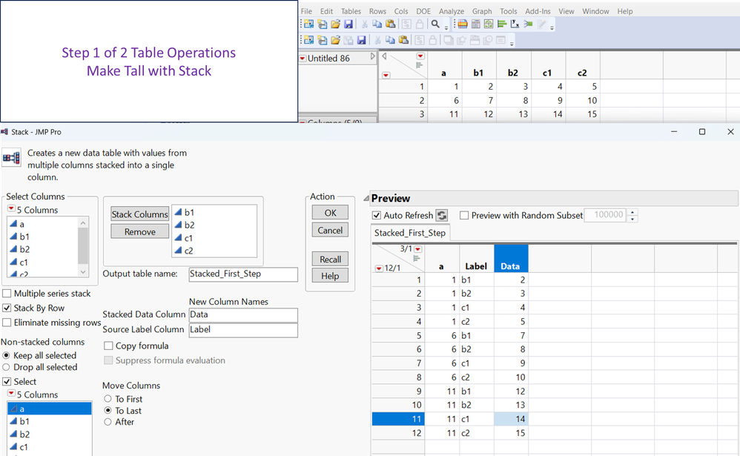This screenshot has height=456, width=740.
Task: Click the Stack Columns button
Action: click(x=140, y=214)
